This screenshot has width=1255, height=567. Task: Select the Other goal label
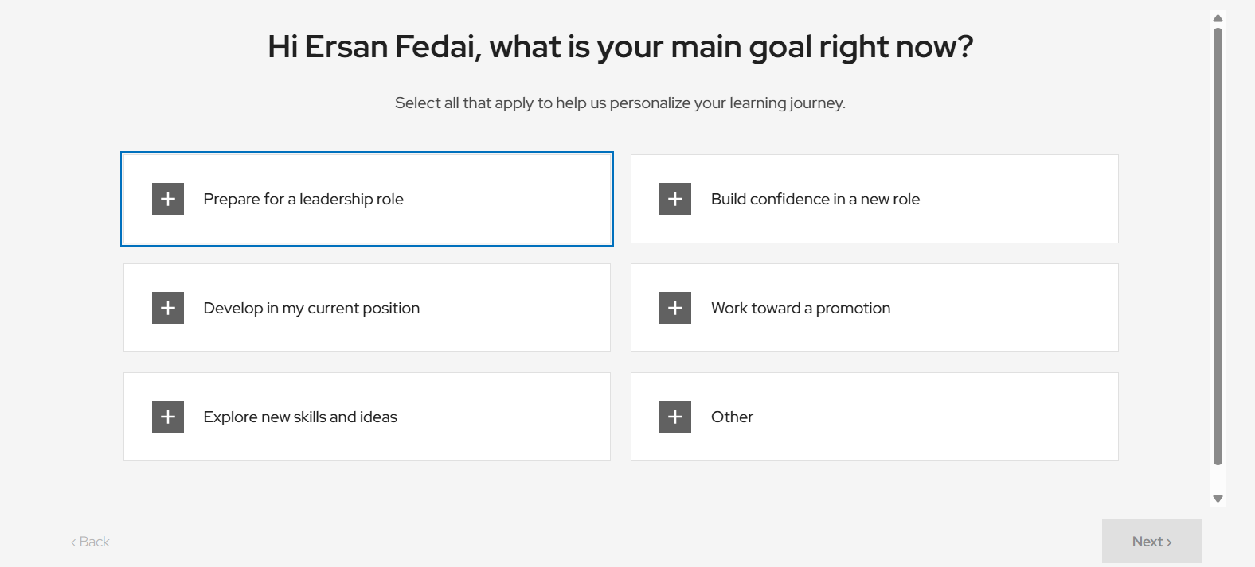[x=732, y=417]
